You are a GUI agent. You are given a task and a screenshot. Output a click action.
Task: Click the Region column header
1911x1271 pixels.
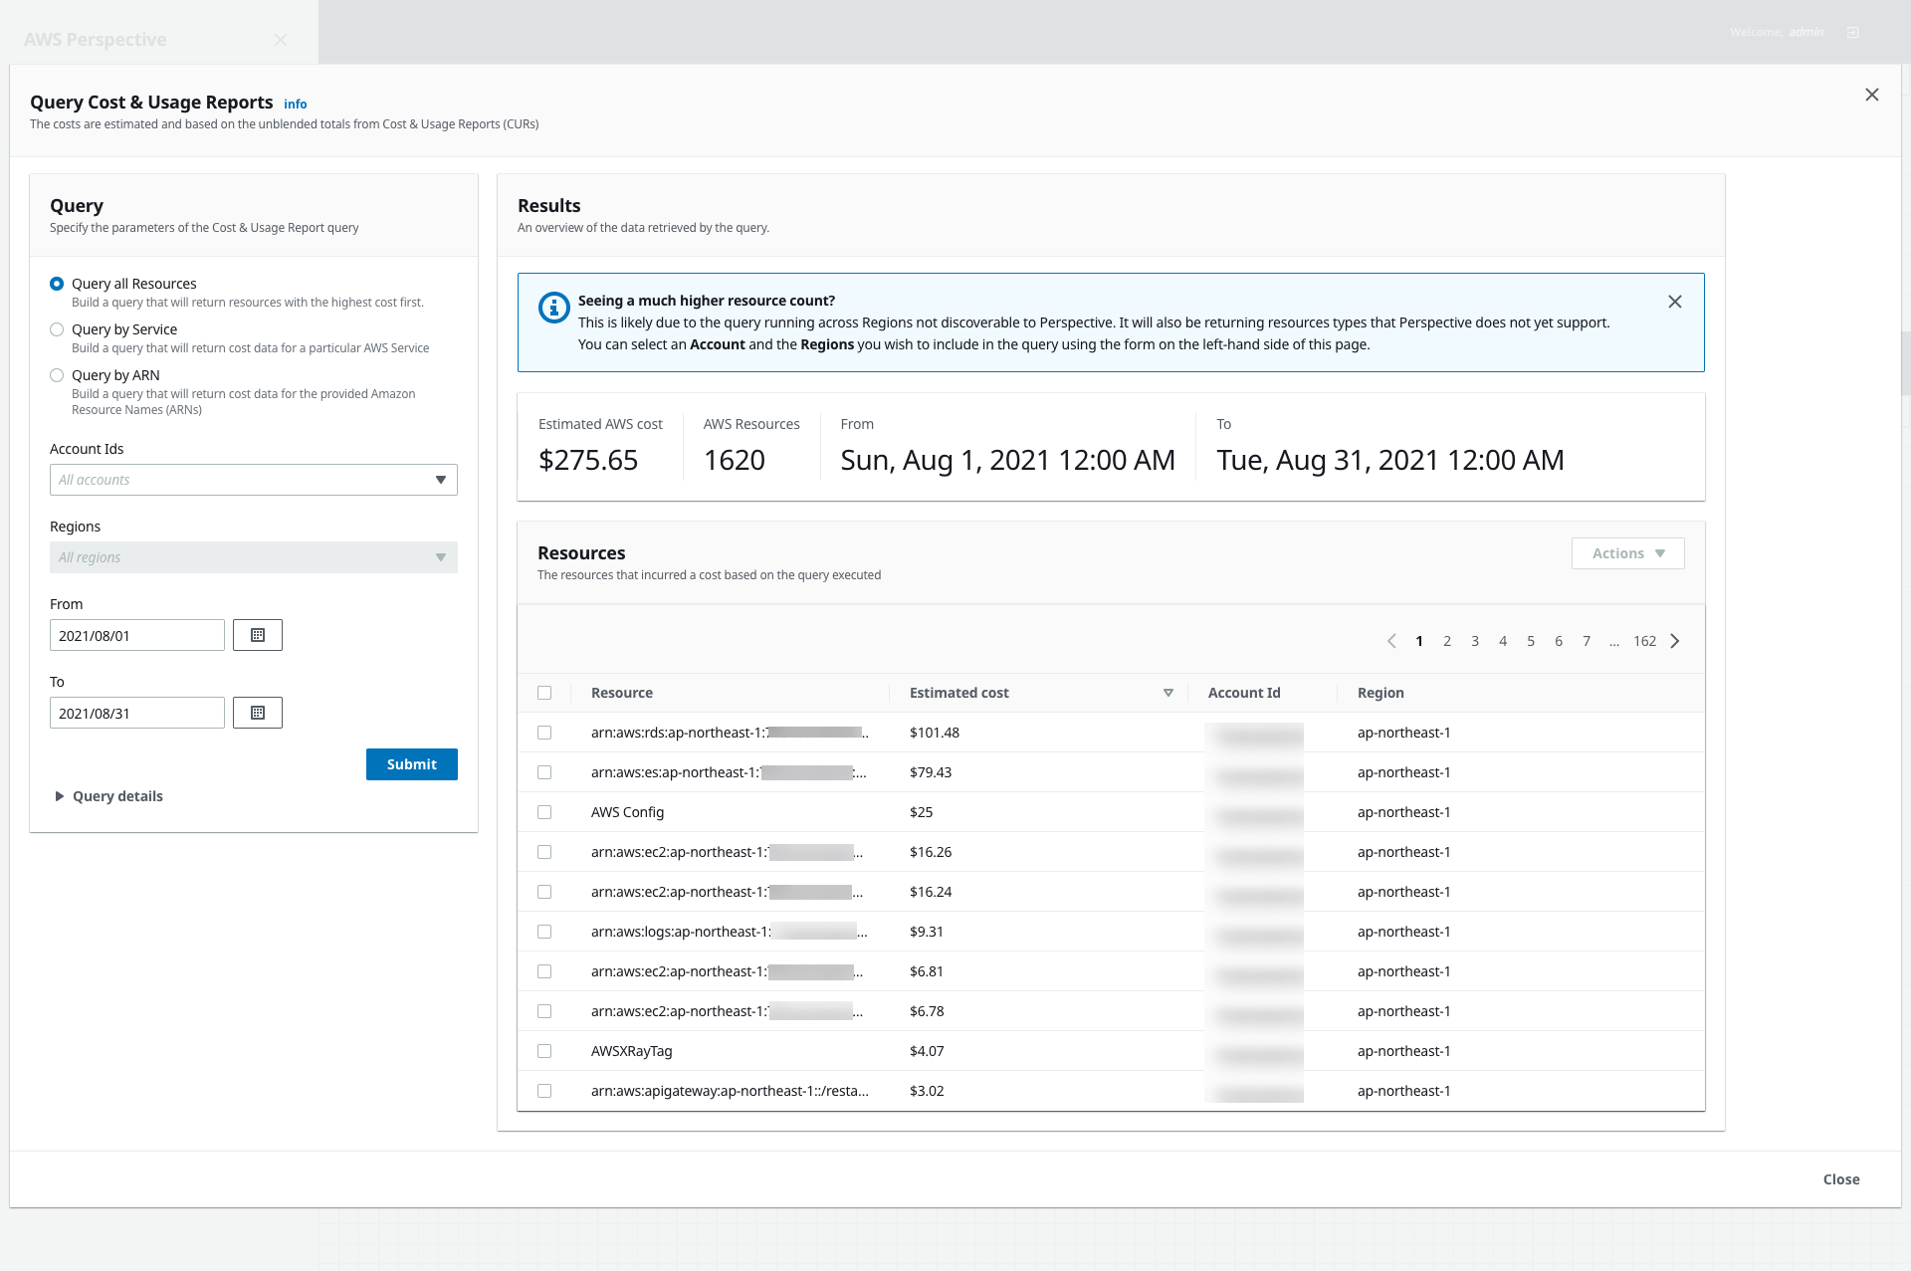1380,693
